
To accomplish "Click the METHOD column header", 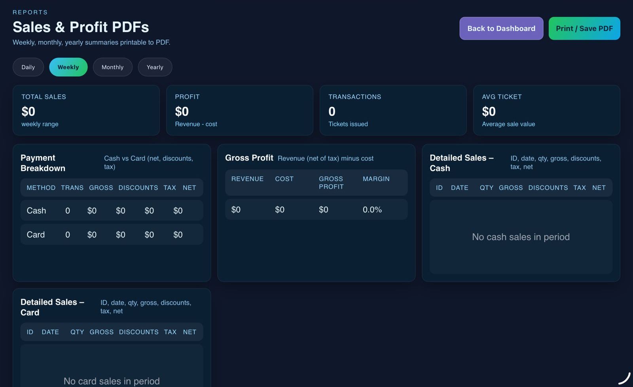I will (x=41, y=188).
